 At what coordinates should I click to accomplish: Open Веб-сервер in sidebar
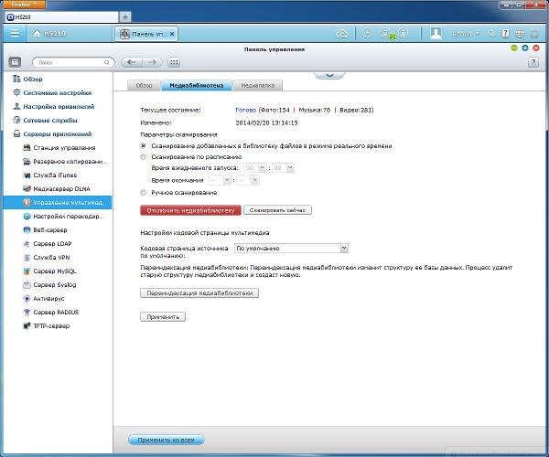(x=45, y=229)
